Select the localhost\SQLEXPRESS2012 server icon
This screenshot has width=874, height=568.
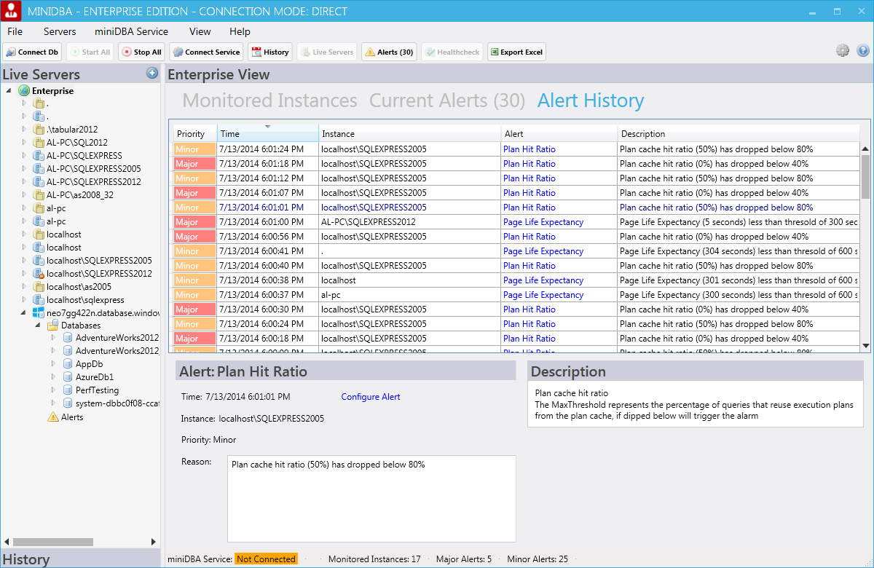click(x=39, y=274)
